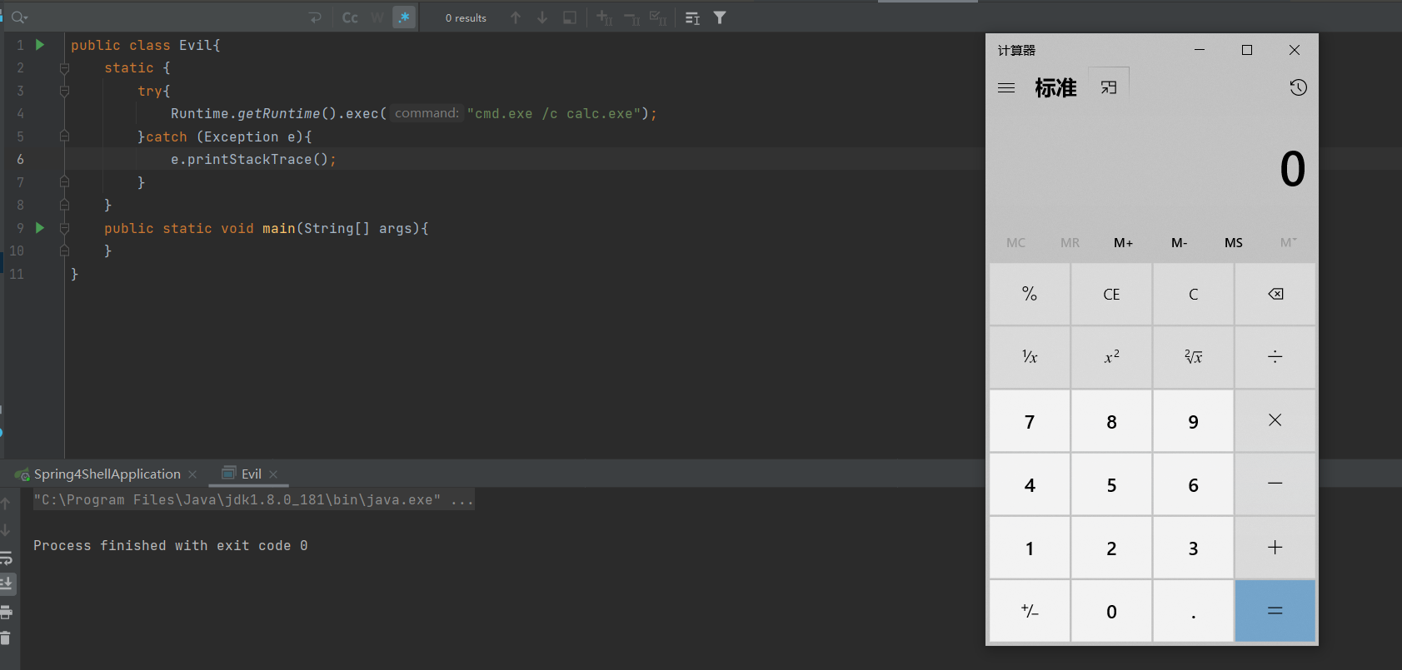The height and width of the screenshot is (670, 1402).
Task: Click the multiply key in Calculator
Action: tap(1275, 421)
